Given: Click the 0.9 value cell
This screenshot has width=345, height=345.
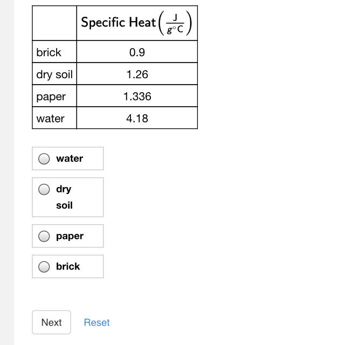Looking at the screenshot, I should pos(137,52).
